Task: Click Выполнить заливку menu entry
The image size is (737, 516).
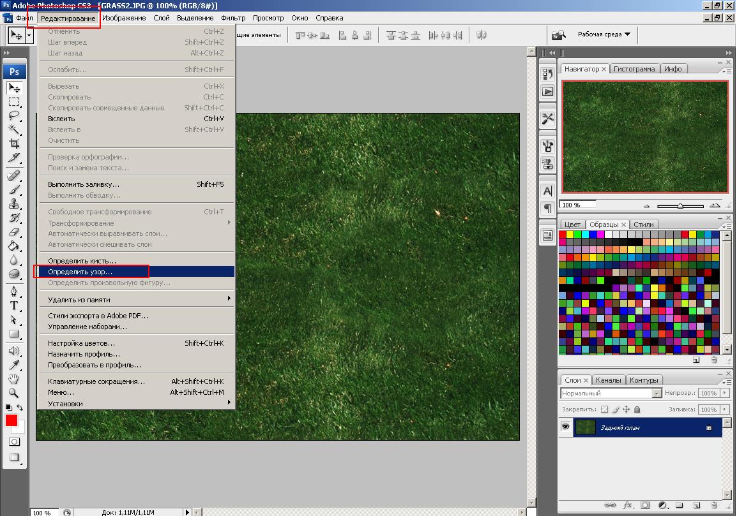Action: (84, 184)
